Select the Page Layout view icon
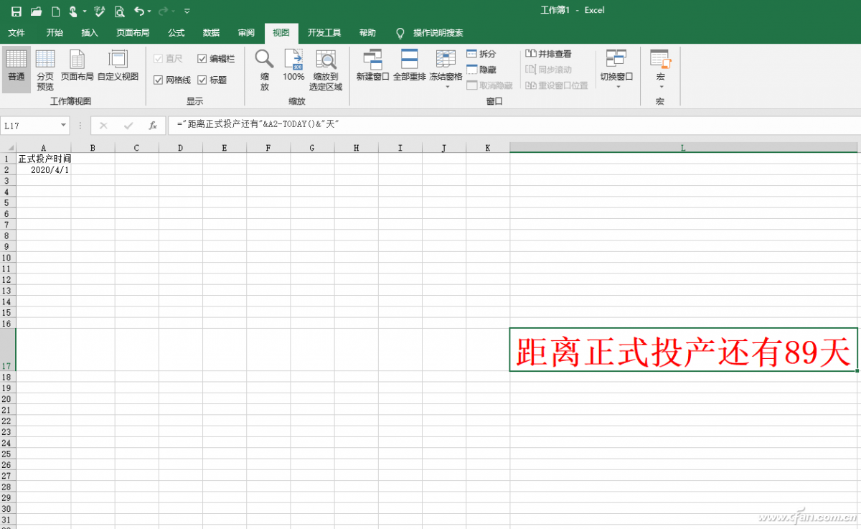The image size is (861, 529). [77, 65]
